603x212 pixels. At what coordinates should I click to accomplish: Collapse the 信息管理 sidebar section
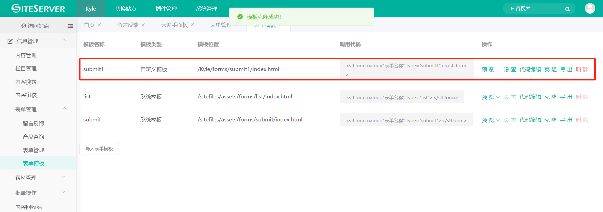coord(64,40)
